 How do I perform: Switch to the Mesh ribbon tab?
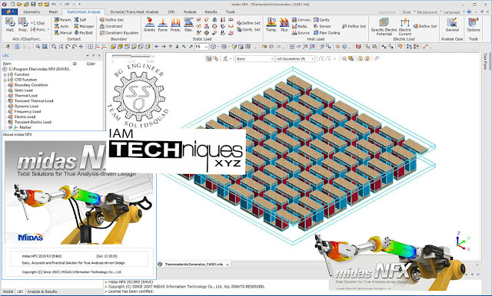pos(53,12)
